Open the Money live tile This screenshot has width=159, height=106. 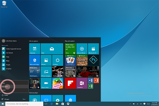tap(70, 72)
